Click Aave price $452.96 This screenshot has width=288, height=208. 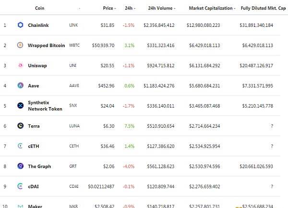tap(106, 86)
